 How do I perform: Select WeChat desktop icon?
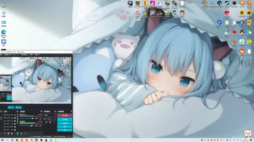(x=249, y=33)
